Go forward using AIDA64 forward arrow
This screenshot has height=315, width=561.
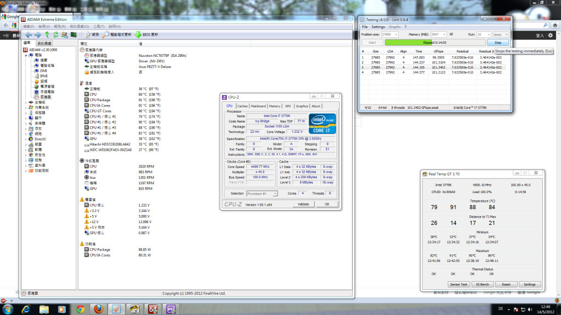[x=38, y=34]
